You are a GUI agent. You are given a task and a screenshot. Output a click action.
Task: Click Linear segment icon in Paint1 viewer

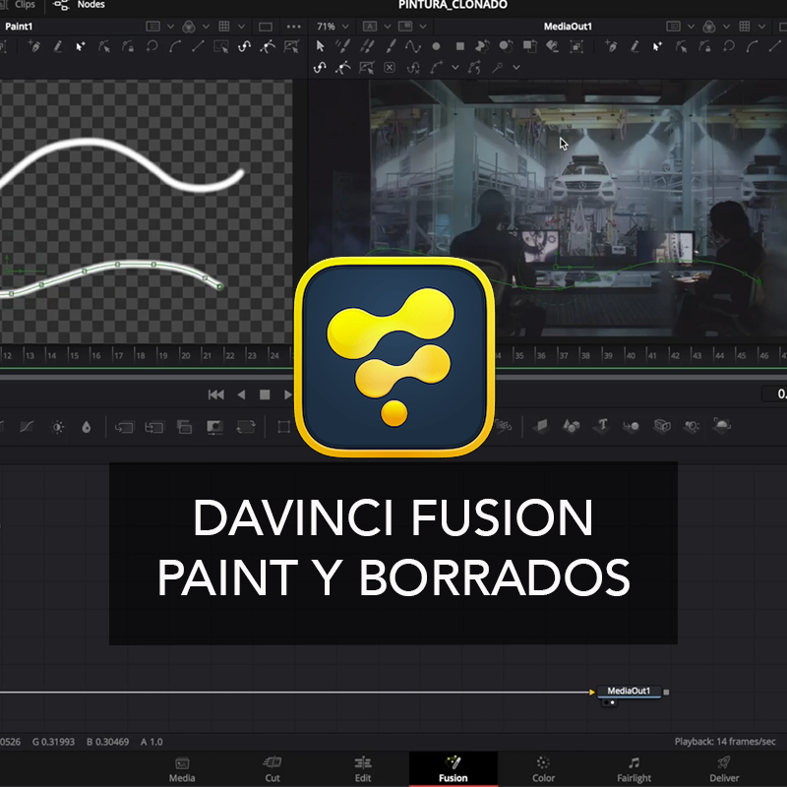tap(198, 46)
